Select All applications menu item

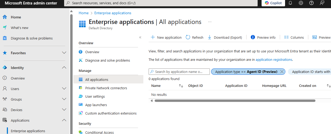[x=97, y=80]
